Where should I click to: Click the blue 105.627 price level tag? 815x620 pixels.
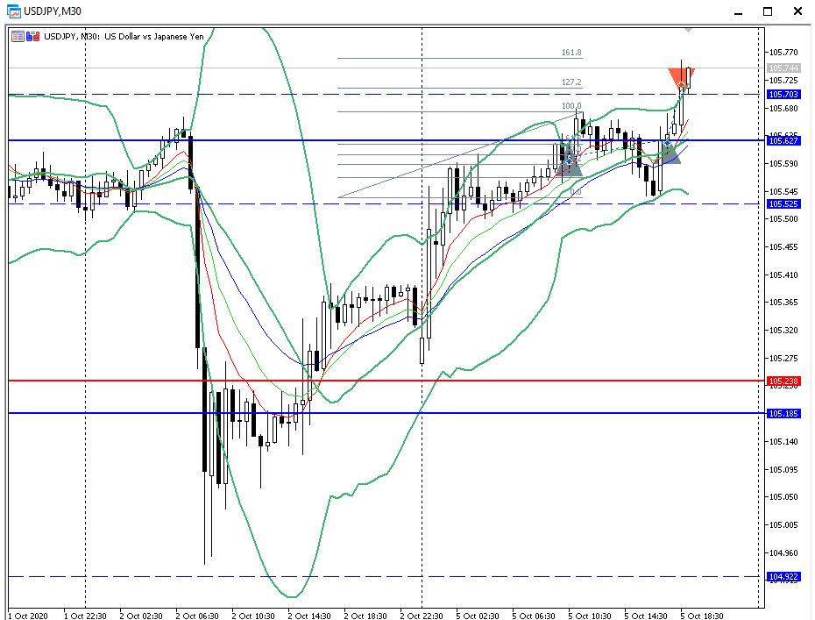783,140
